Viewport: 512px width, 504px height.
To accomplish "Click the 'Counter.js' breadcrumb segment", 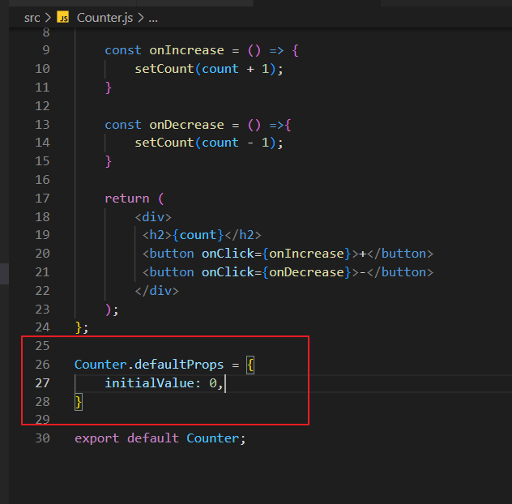I will coord(105,18).
